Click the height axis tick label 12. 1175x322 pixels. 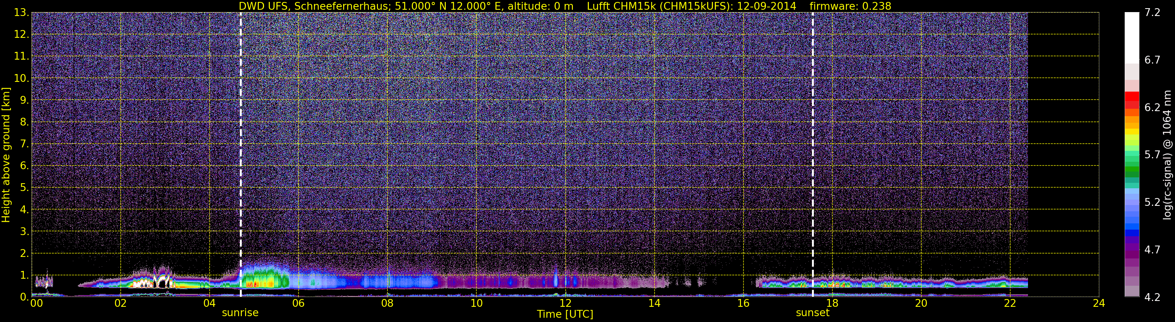[21, 35]
